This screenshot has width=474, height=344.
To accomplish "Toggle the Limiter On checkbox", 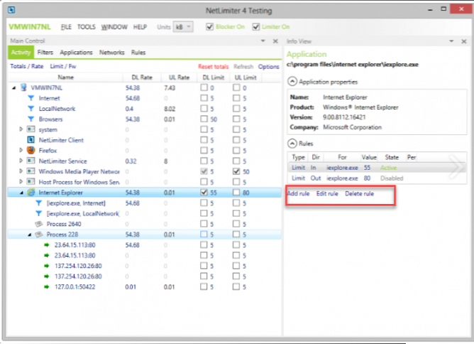I will tap(256, 27).
